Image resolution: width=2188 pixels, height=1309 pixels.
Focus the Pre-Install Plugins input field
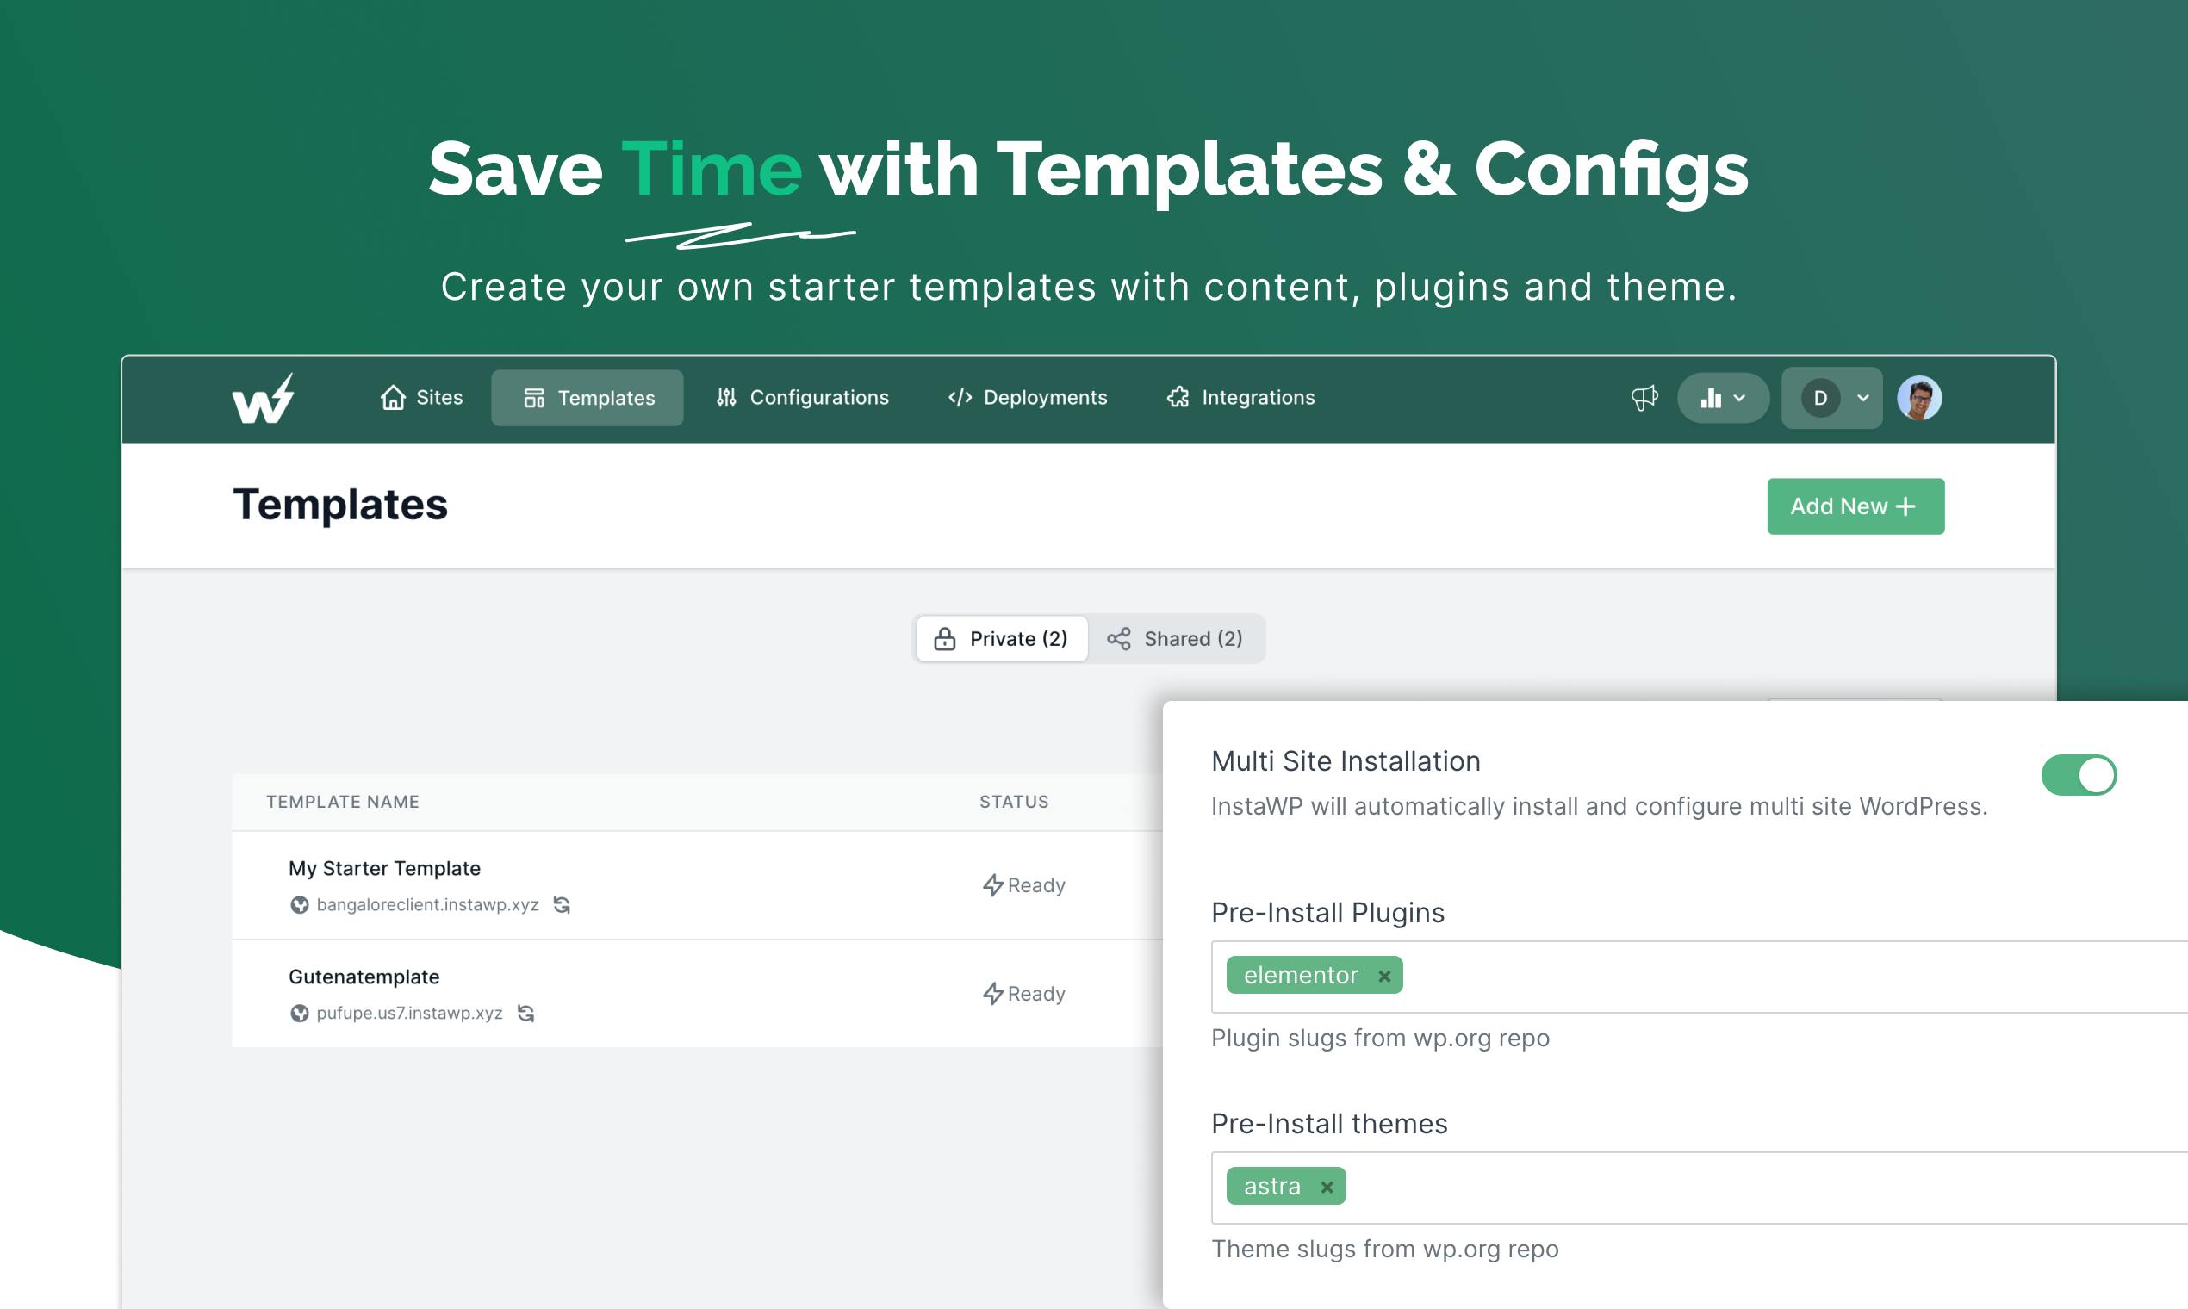coord(1700,977)
